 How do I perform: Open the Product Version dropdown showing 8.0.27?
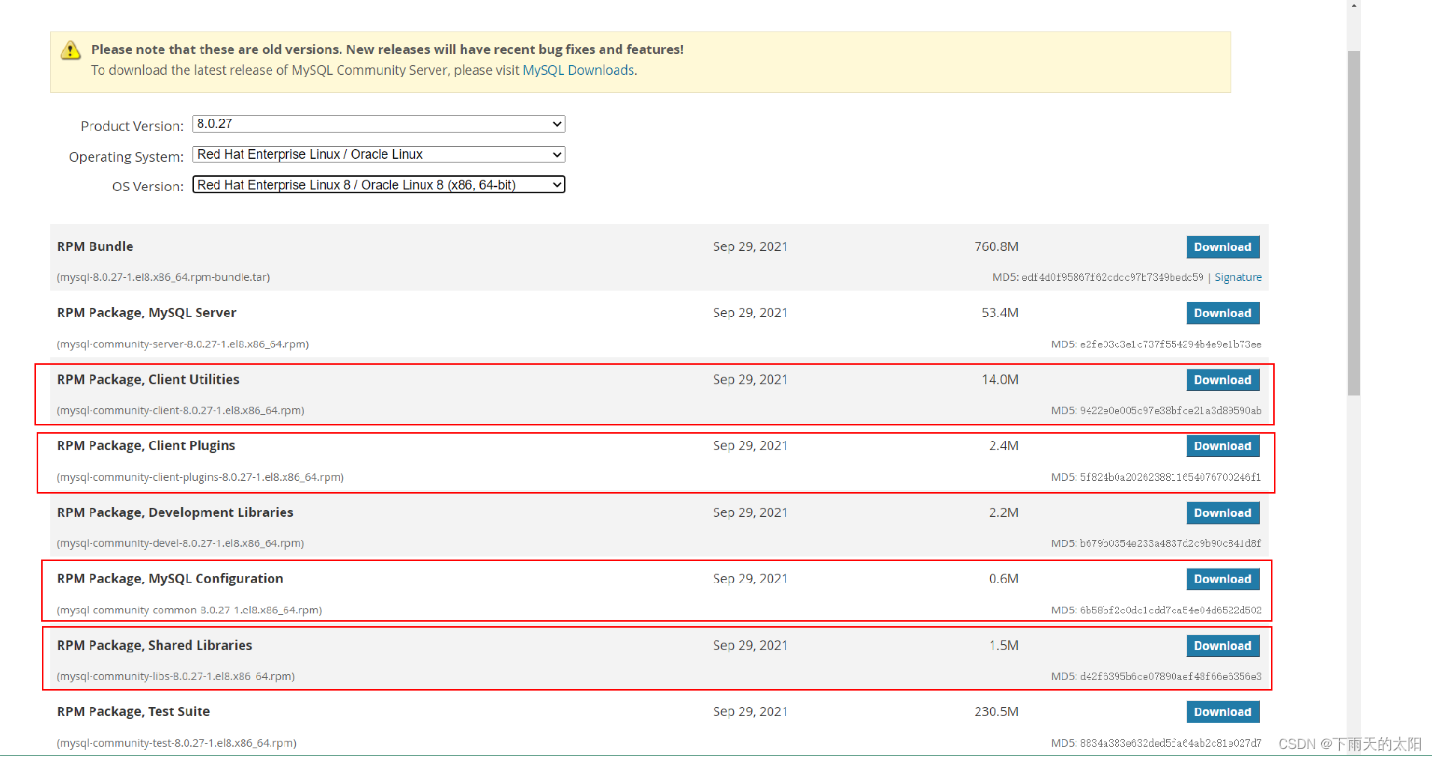coord(379,124)
